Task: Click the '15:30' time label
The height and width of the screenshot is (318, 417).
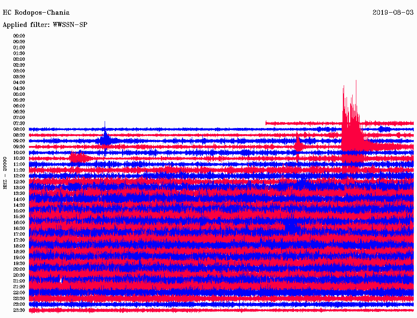Action: click(19, 217)
